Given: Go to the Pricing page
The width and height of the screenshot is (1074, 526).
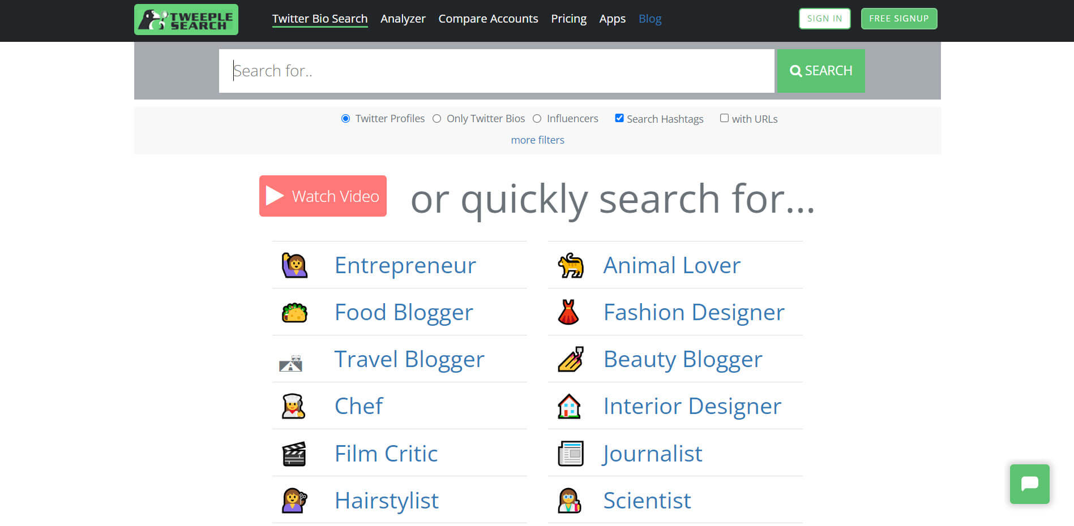Looking at the screenshot, I should tap(568, 18).
